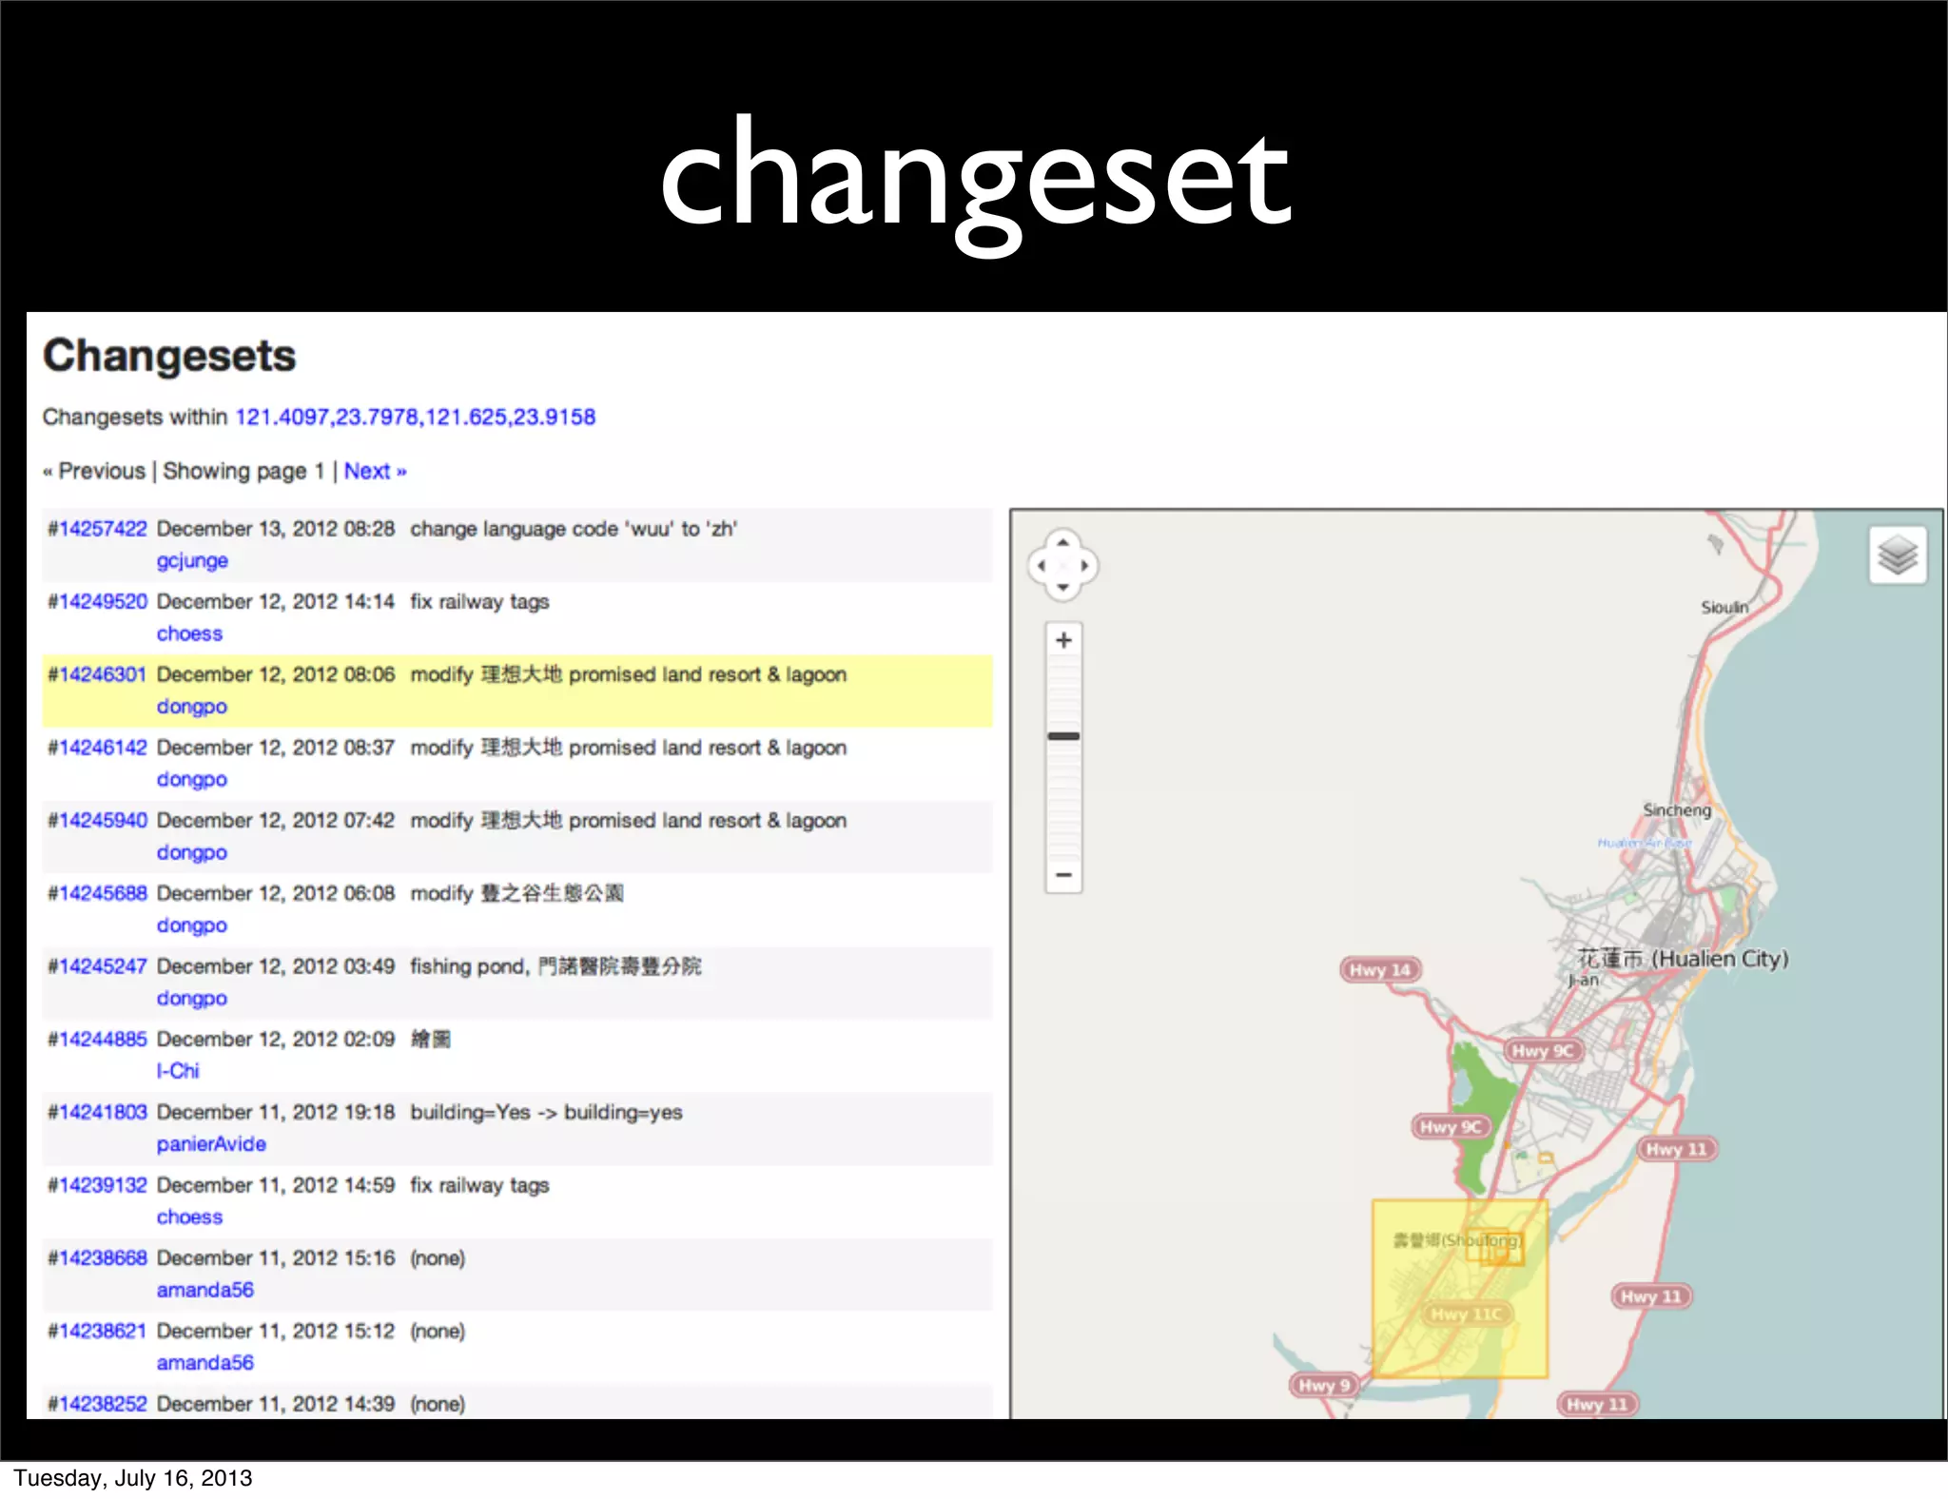View user I-Chi's profile
Screen dimensions: 1948x1499
coord(178,1071)
